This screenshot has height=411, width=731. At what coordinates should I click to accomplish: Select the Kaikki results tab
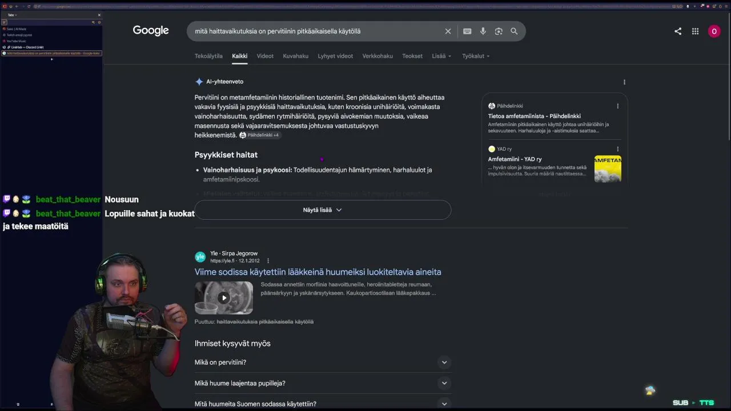pos(239,56)
